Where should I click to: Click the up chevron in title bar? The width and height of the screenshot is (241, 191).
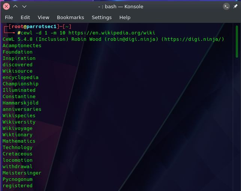pyautogui.click(x=15, y=6)
